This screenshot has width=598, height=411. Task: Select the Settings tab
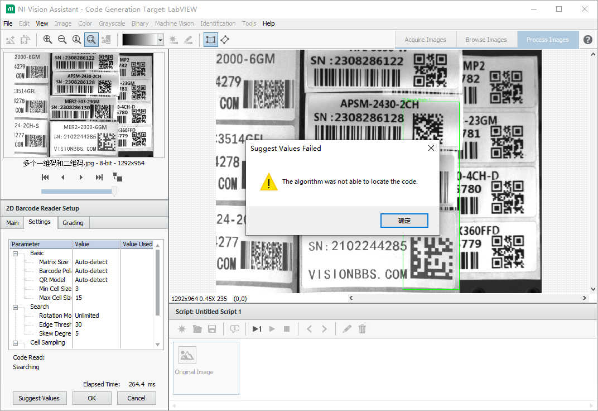(39, 222)
